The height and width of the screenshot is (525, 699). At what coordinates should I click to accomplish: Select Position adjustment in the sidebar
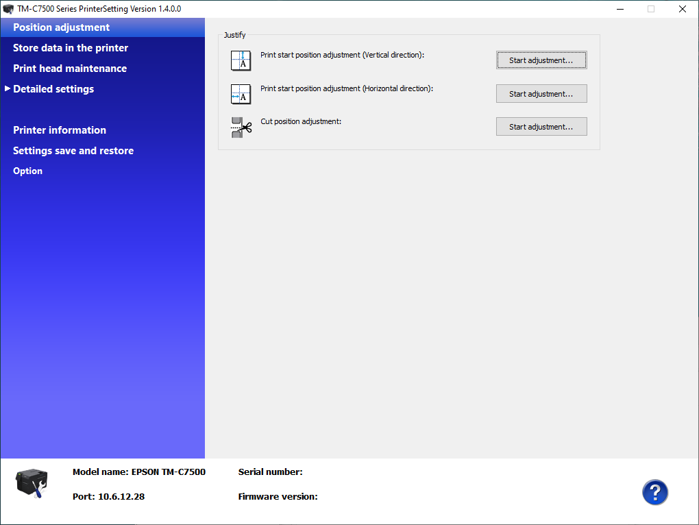pyautogui.click(x=61, y=27)
